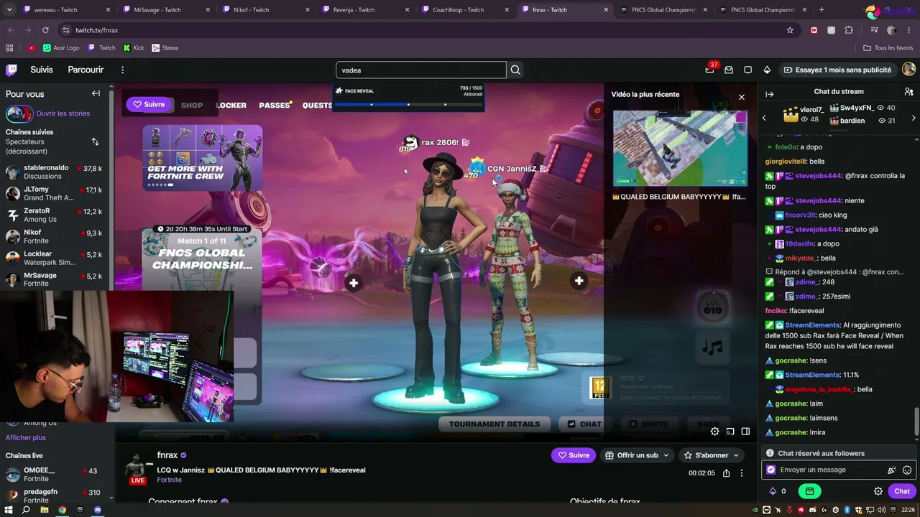Image resolution: width=920 pixels, height=517 pixels.
Task: Open the Suivis navigation item
Action: 42,70
